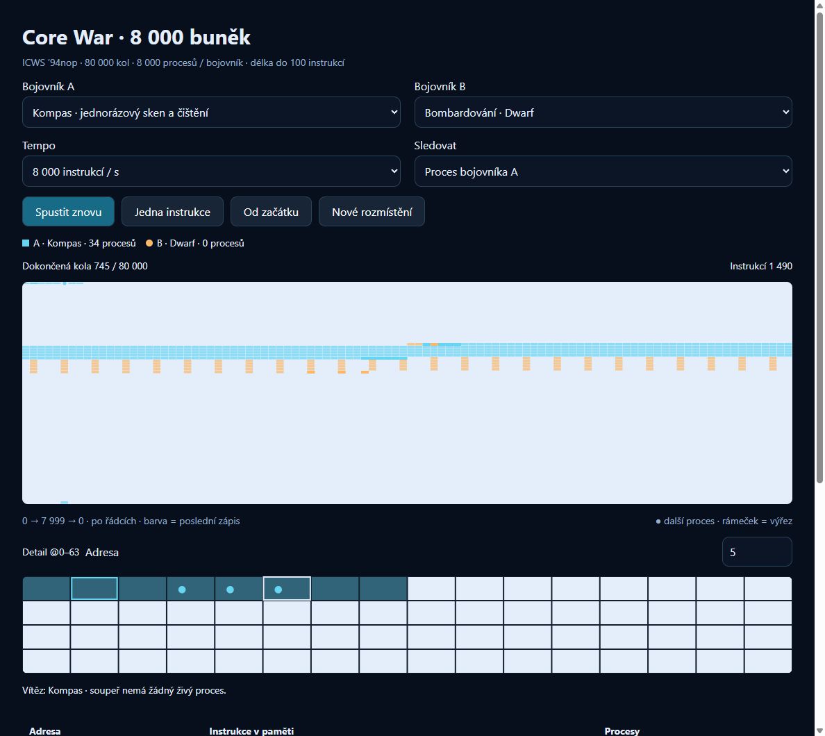Click the page vertical scrollbar

(x=819, y=247)
